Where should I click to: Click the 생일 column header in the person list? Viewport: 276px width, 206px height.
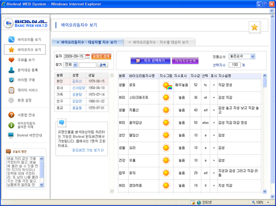coord(97,75)
